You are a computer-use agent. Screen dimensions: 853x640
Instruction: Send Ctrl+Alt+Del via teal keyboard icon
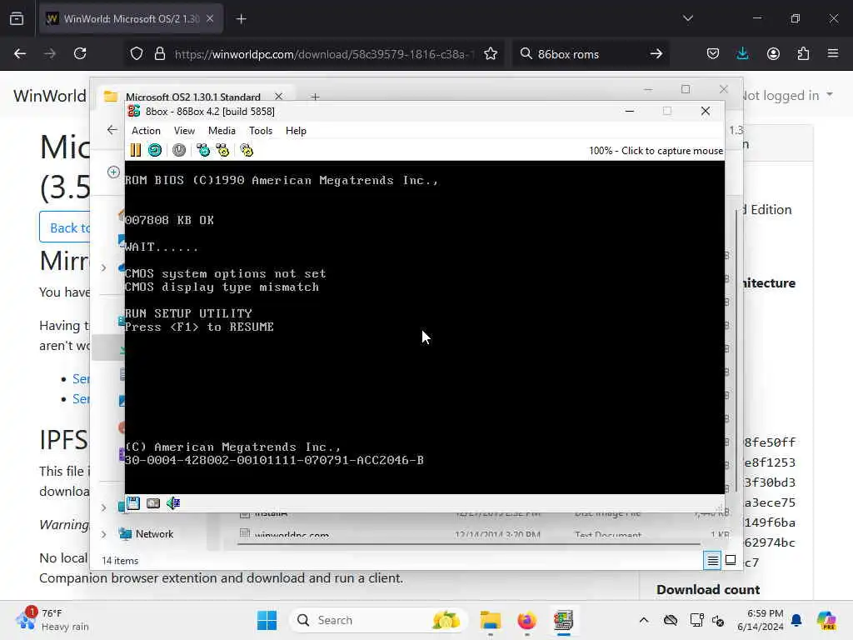(x=203, y=150)
